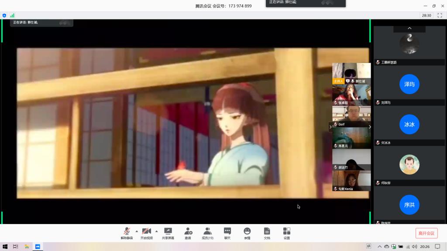Open the 表情 emoji reactions icon

point(247,234)
